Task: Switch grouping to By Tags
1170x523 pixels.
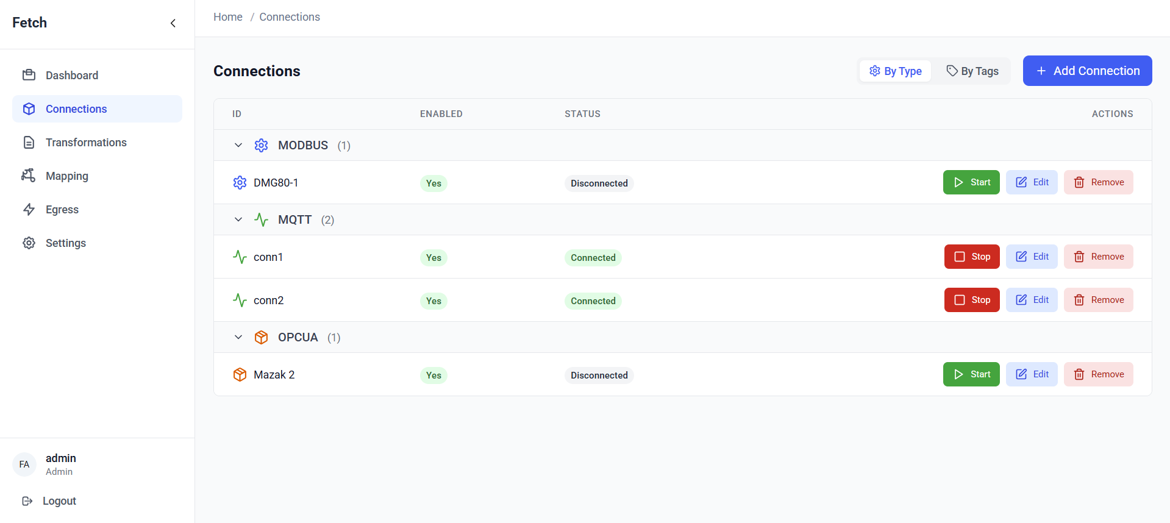Action: (972, 71)
